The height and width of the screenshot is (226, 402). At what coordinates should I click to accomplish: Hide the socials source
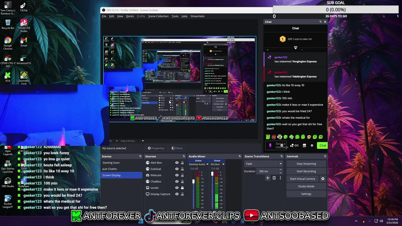coord(177,188)
